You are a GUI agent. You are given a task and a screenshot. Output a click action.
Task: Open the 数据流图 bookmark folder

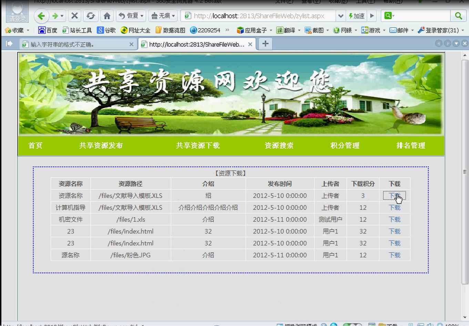[x=170, y=30]
